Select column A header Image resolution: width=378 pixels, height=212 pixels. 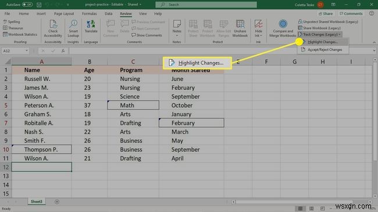(42, 62)
